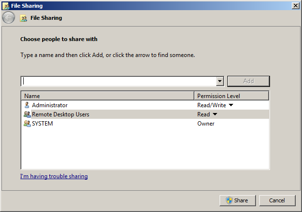Focus the name entry text field
This screenshot has width=302, height=212.
pos(118,81)
